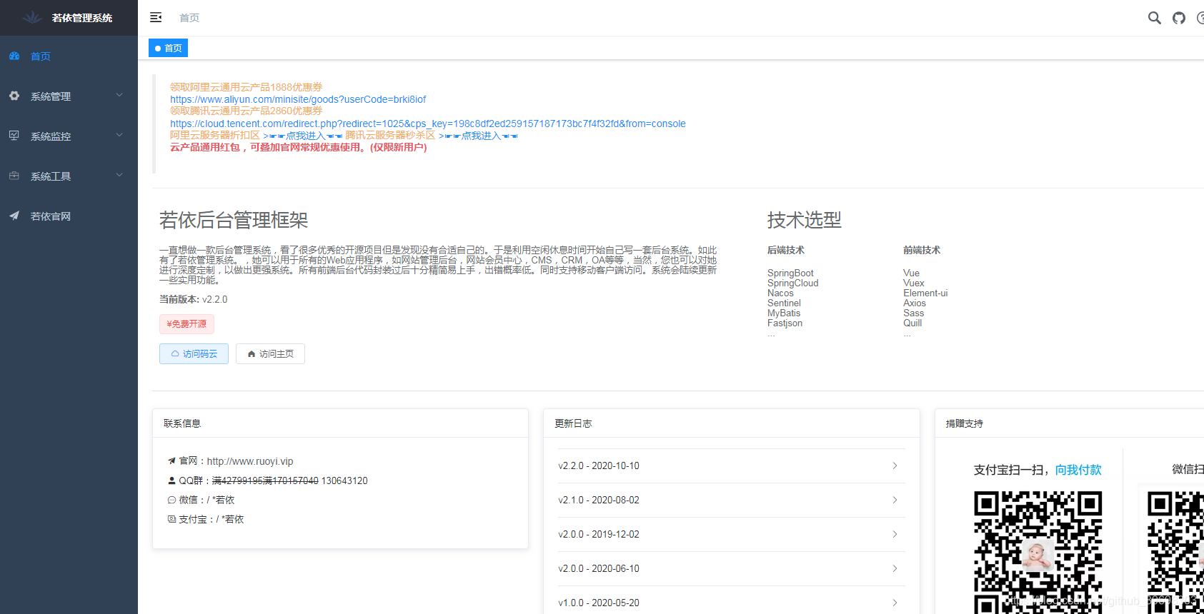The height and width of the screenshot is (614, 1204).
Task: Open the 系统监控 sidebar menu
Action: pyautogui.click(x=69, y=136)
